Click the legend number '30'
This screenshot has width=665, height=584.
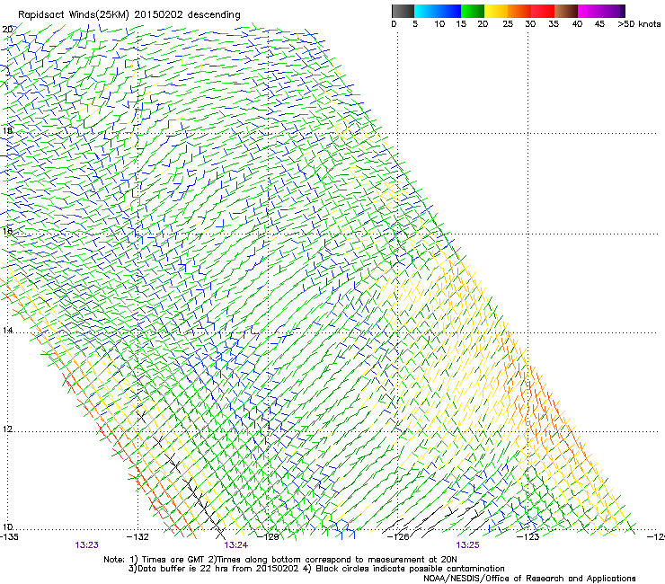point(530,24)
